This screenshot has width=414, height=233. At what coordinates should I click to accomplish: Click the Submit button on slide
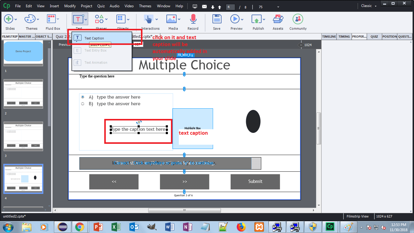(255, 181)
